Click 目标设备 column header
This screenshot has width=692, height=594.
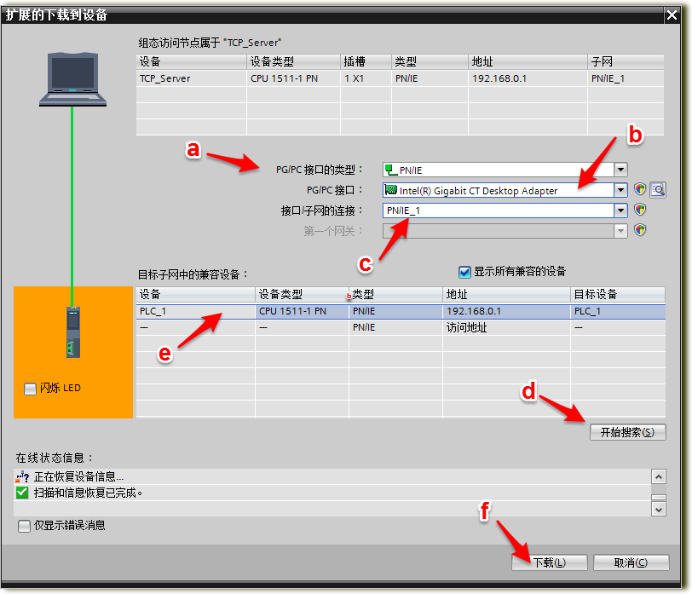[617, 294]
